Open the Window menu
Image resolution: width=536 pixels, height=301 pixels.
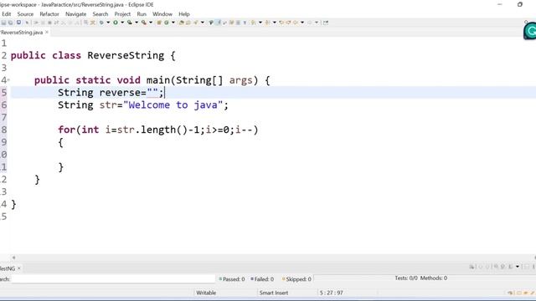[x=162, y=14]
